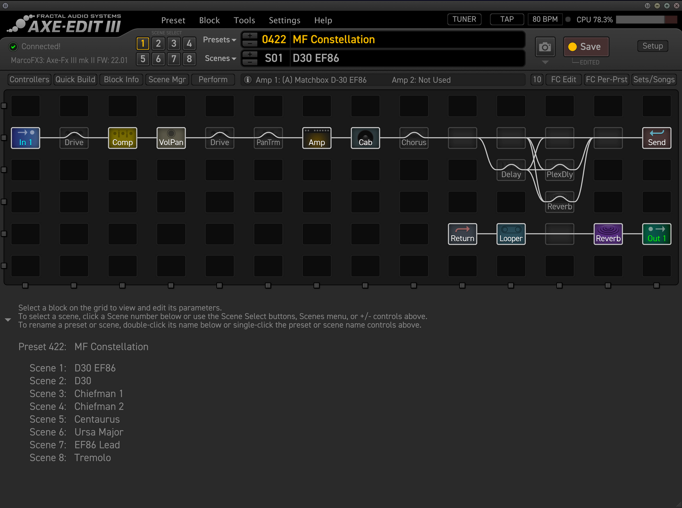Click the snapshot camera icon
682x508 pixels.
tap(545, 47)
